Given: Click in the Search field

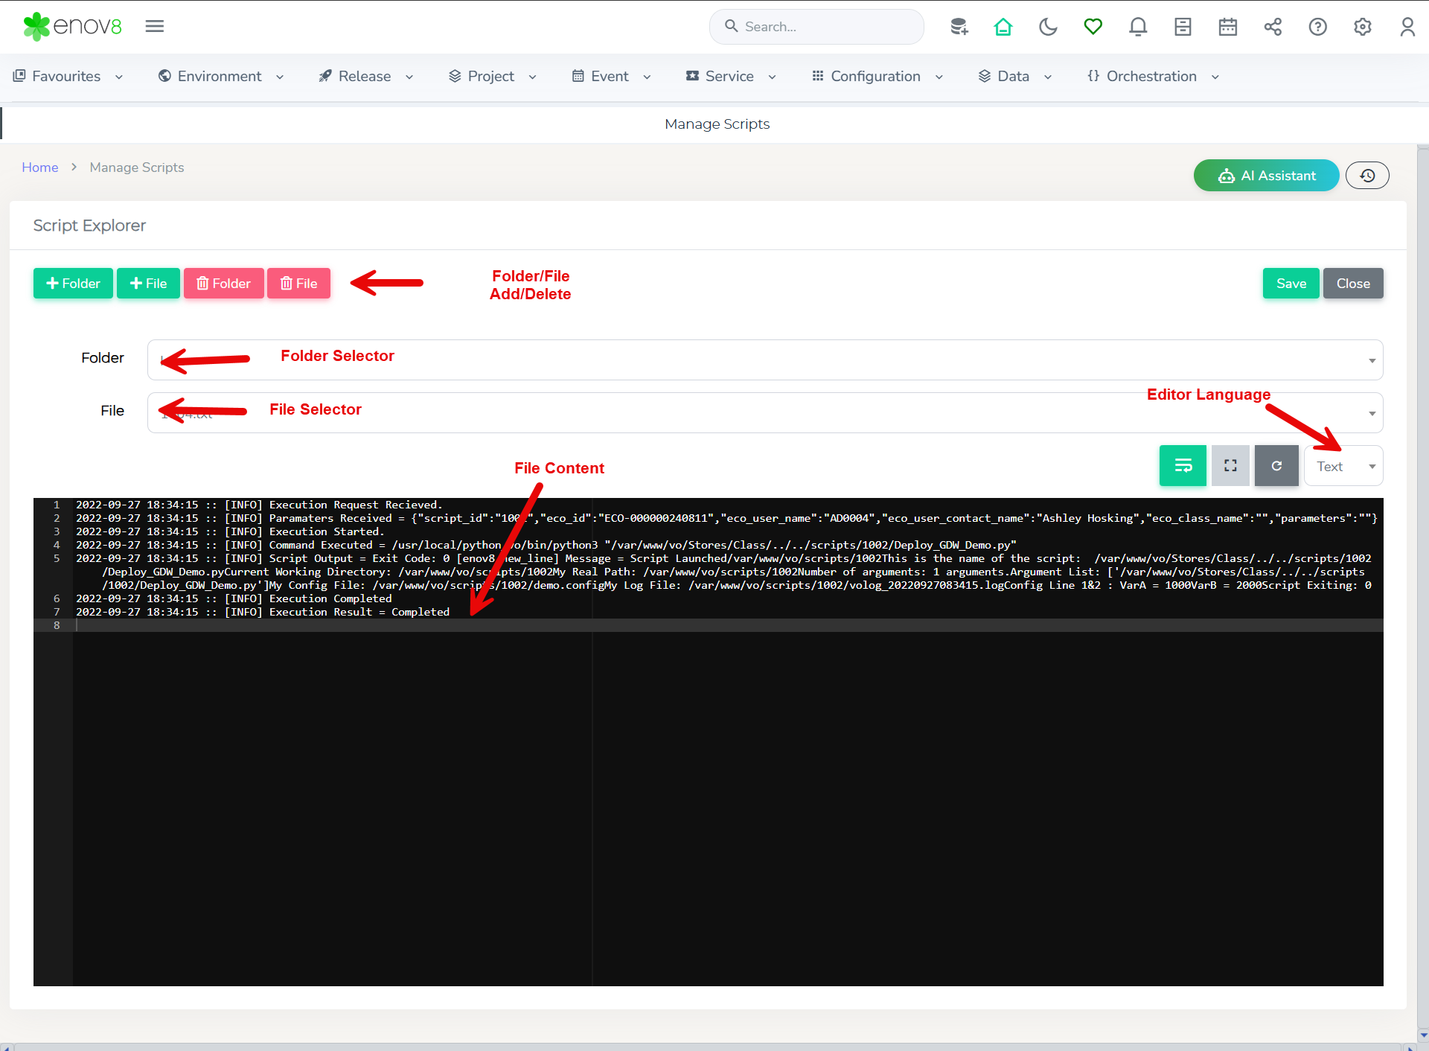Looking at the screenshot, I should [x=826, y=28].
